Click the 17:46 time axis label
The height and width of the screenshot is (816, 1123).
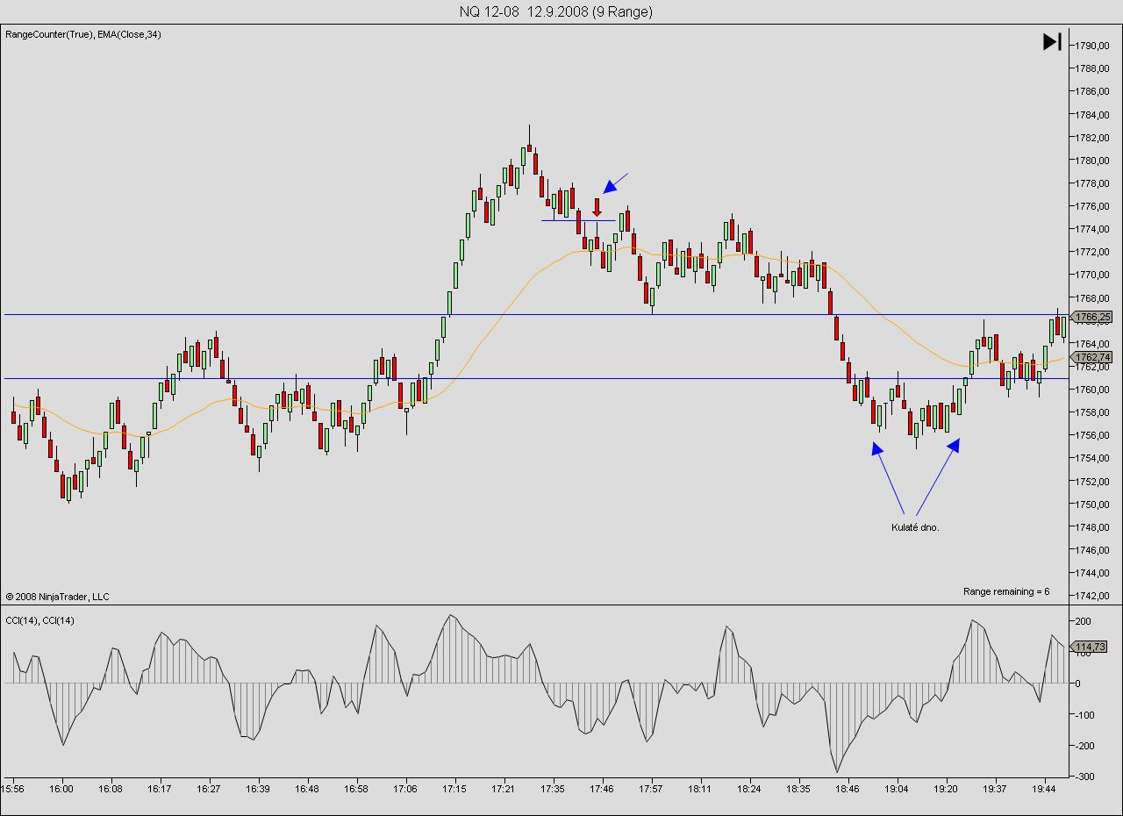(x=602, y=789)
